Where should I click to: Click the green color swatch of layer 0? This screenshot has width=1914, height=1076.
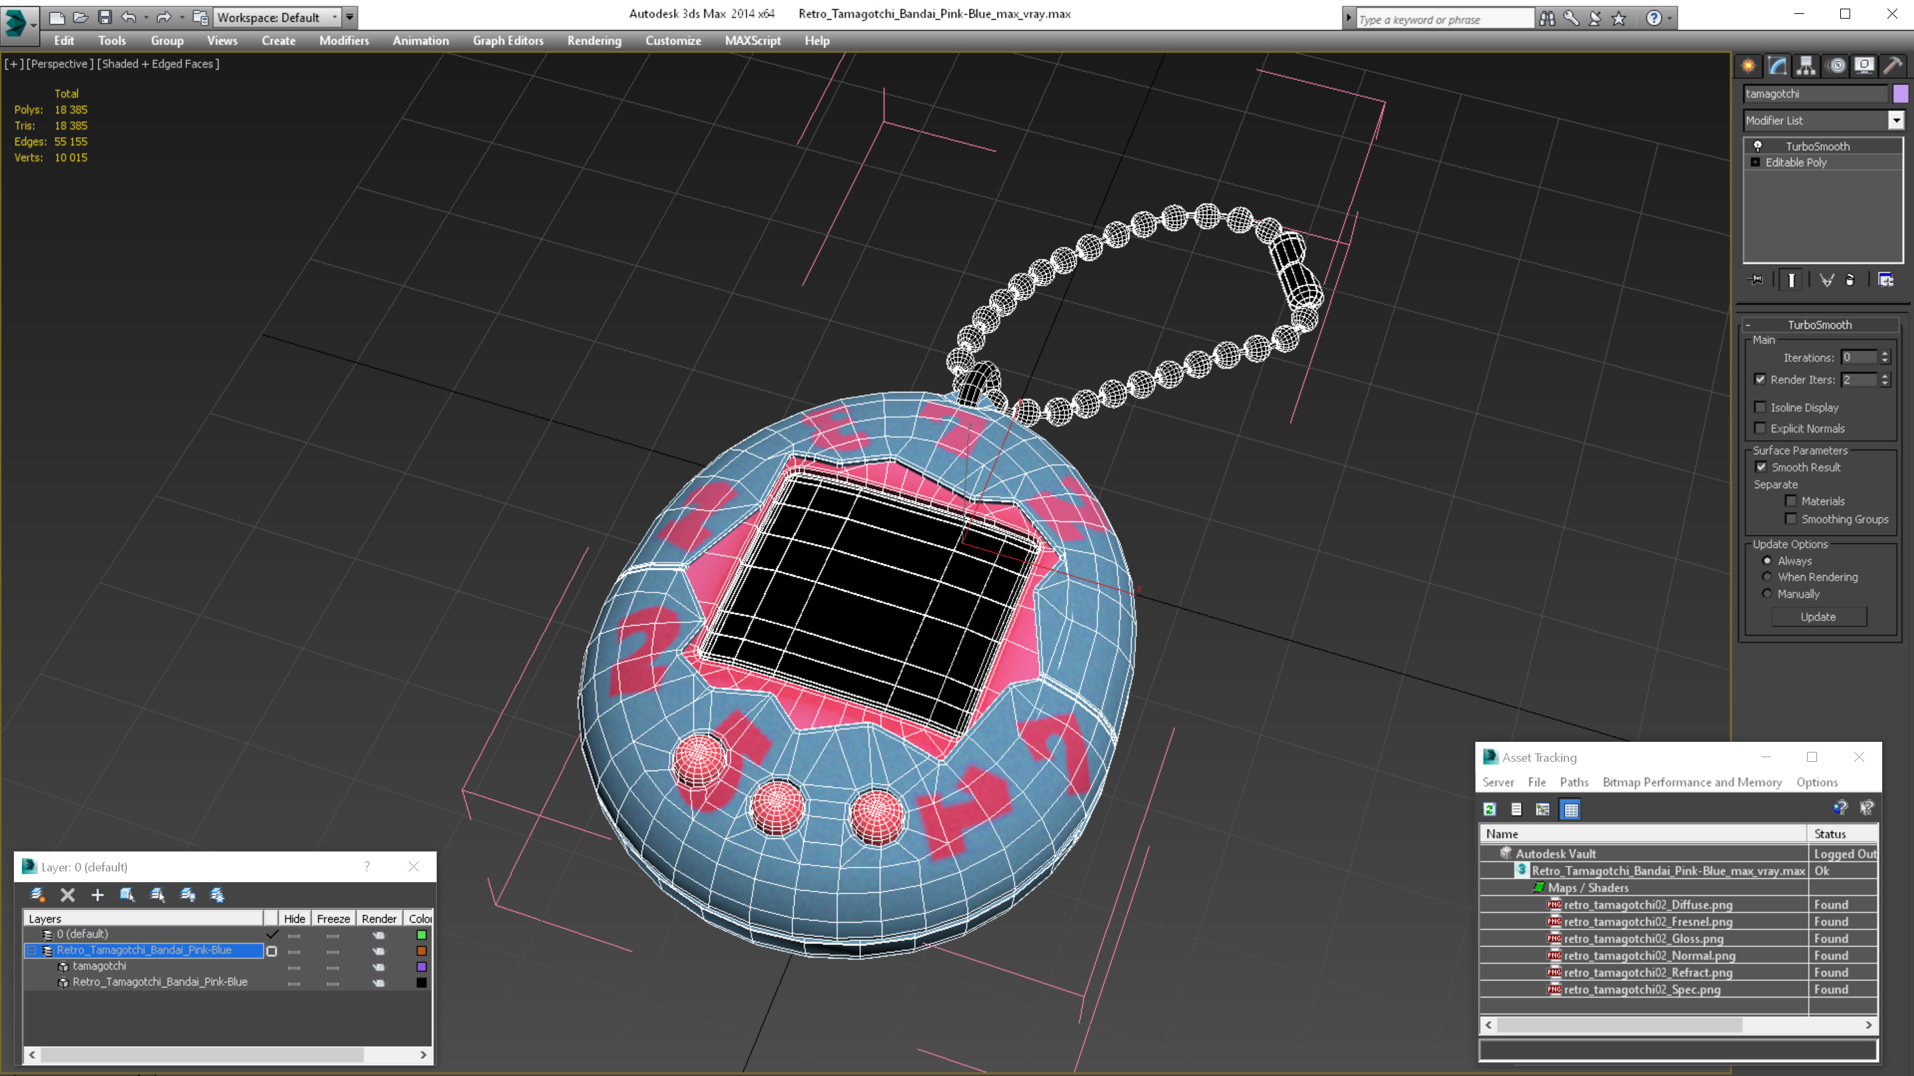pos(421,935)
